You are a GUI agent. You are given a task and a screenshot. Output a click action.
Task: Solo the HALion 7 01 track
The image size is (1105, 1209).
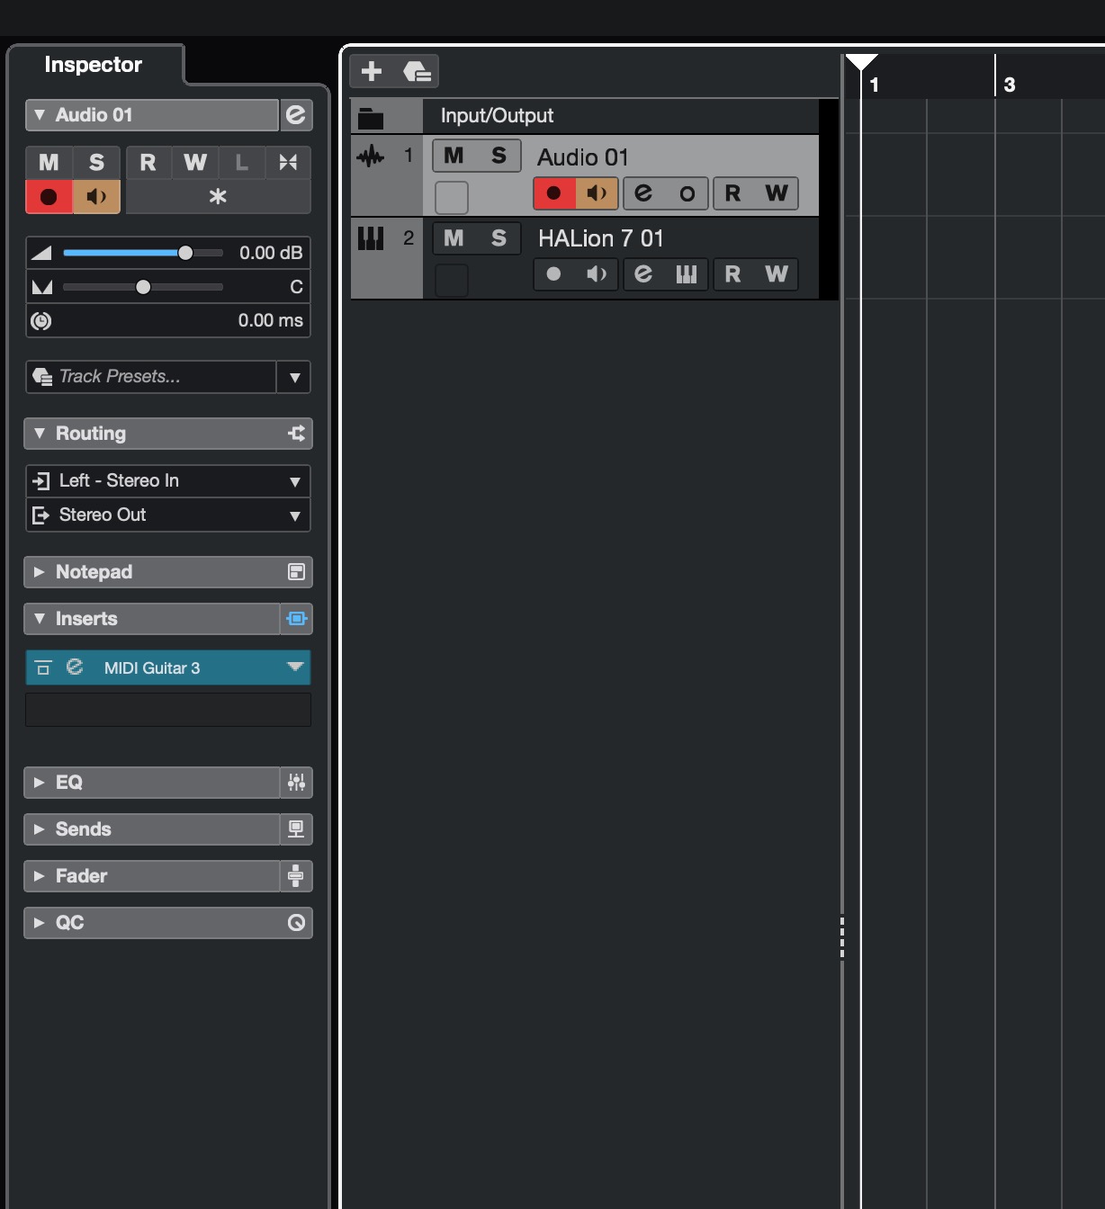pos(499,238)
